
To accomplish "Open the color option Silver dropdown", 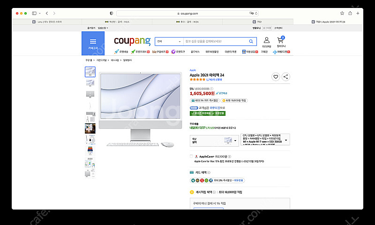I will coord(214,141).
